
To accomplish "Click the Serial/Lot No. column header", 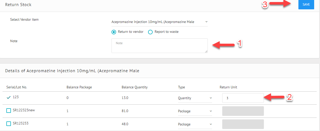I will [17, 87].
